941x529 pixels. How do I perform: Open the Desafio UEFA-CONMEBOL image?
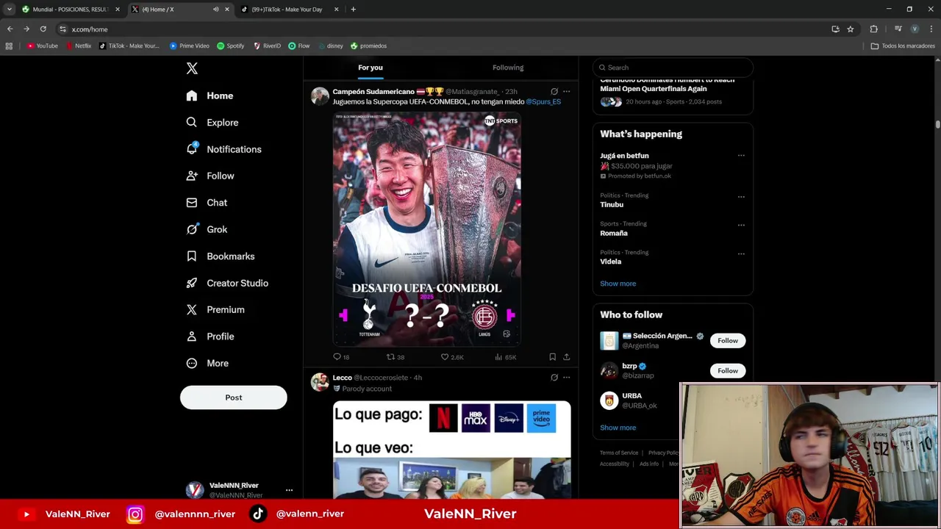pos(426,228)
